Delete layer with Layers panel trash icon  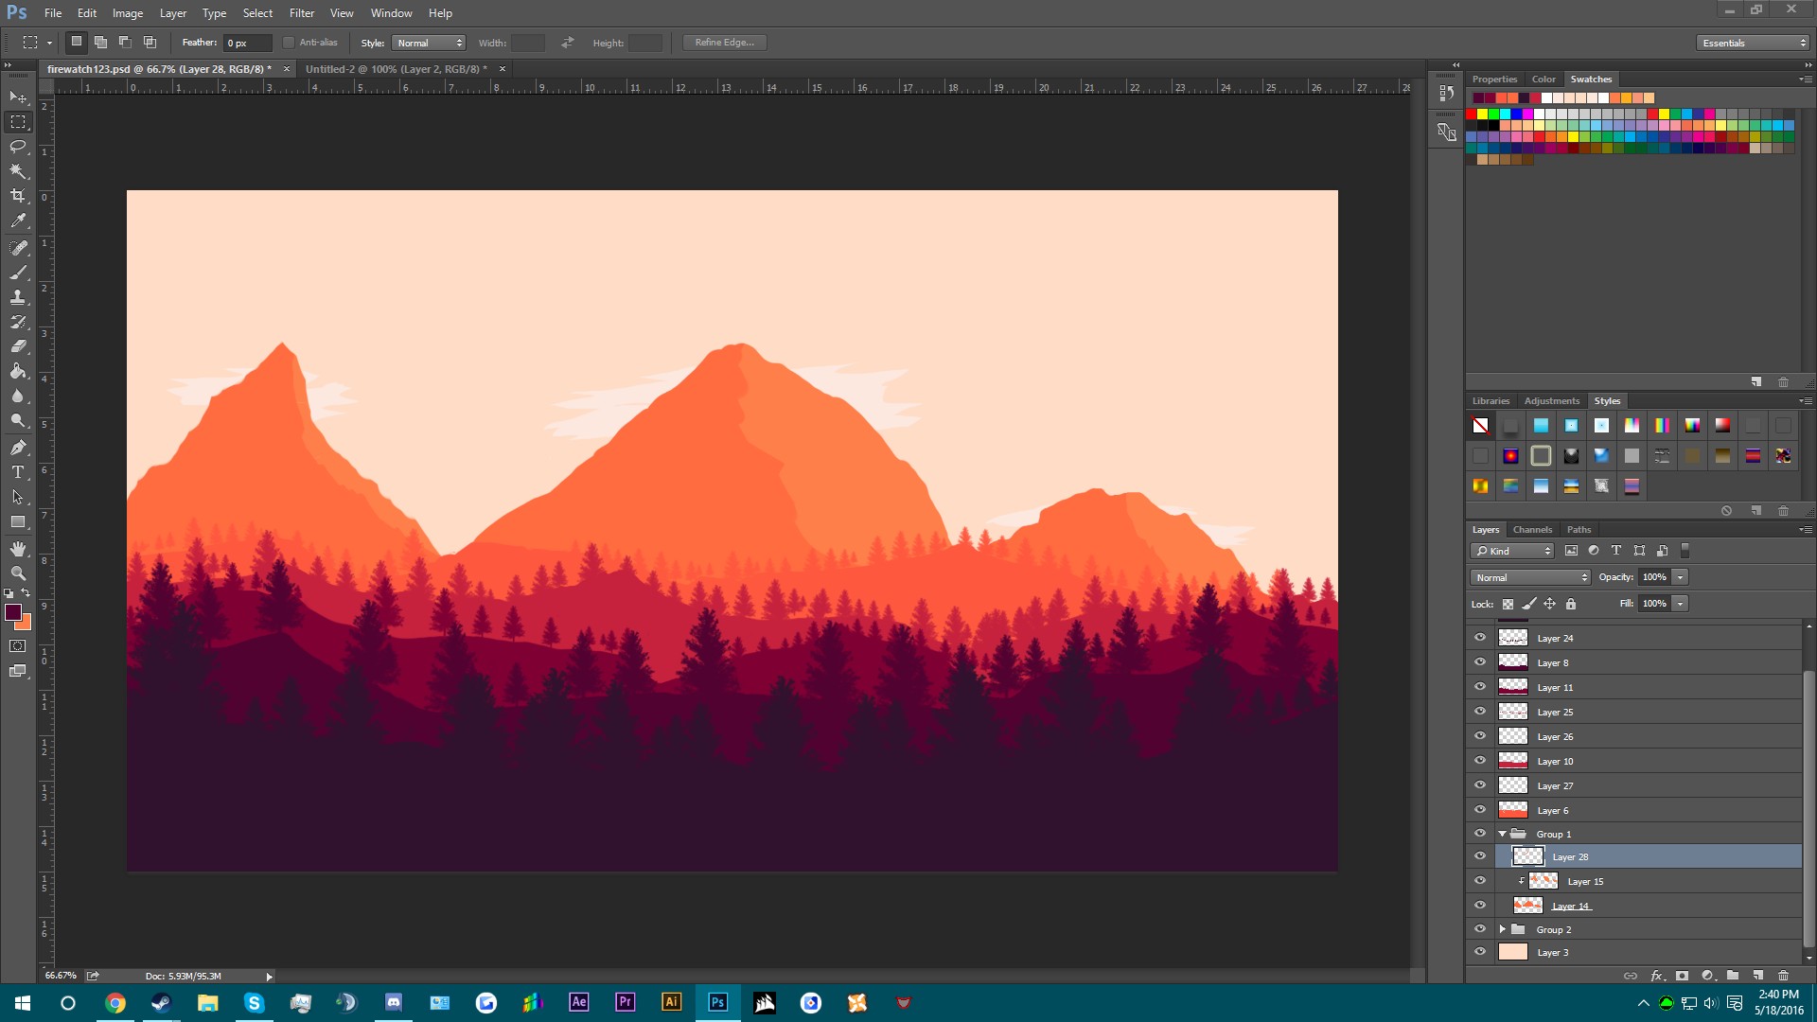click(x=1783, y=976)
